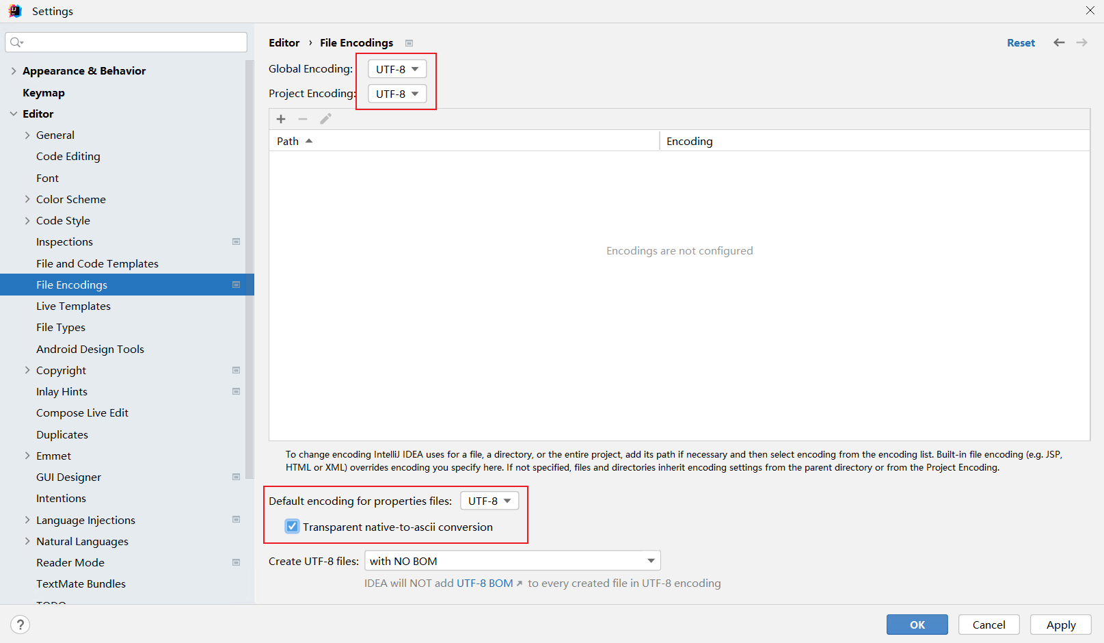The image size is (1104, 643).
Task: Open File and Code Templates settings
Action: (97, 263)
